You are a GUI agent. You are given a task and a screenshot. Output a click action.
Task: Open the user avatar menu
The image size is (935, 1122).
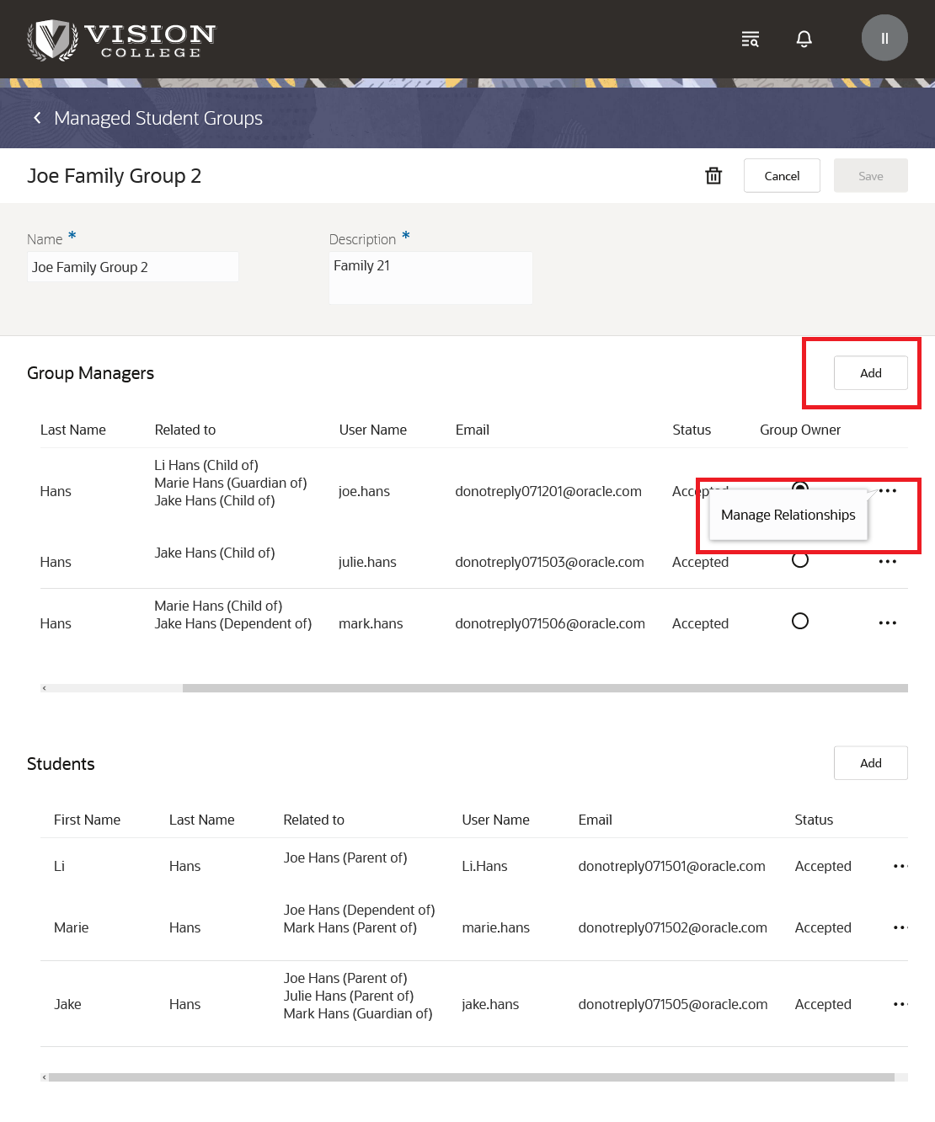coord(884,38)
